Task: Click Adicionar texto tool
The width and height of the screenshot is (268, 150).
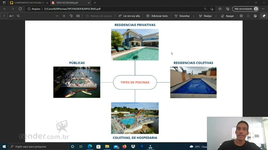Action: [x=157, y=16]
